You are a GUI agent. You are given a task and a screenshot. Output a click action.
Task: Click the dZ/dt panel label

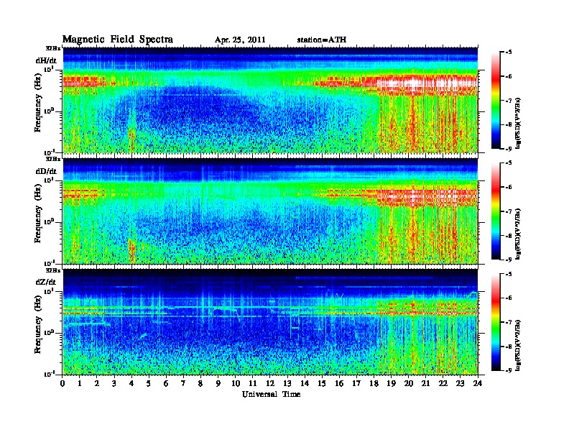pyautogui.click(x=46, y=282)
